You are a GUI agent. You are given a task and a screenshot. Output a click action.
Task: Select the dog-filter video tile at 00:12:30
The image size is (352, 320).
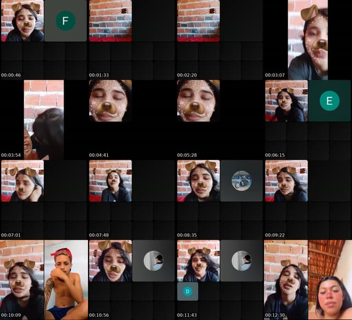point(286,280)
